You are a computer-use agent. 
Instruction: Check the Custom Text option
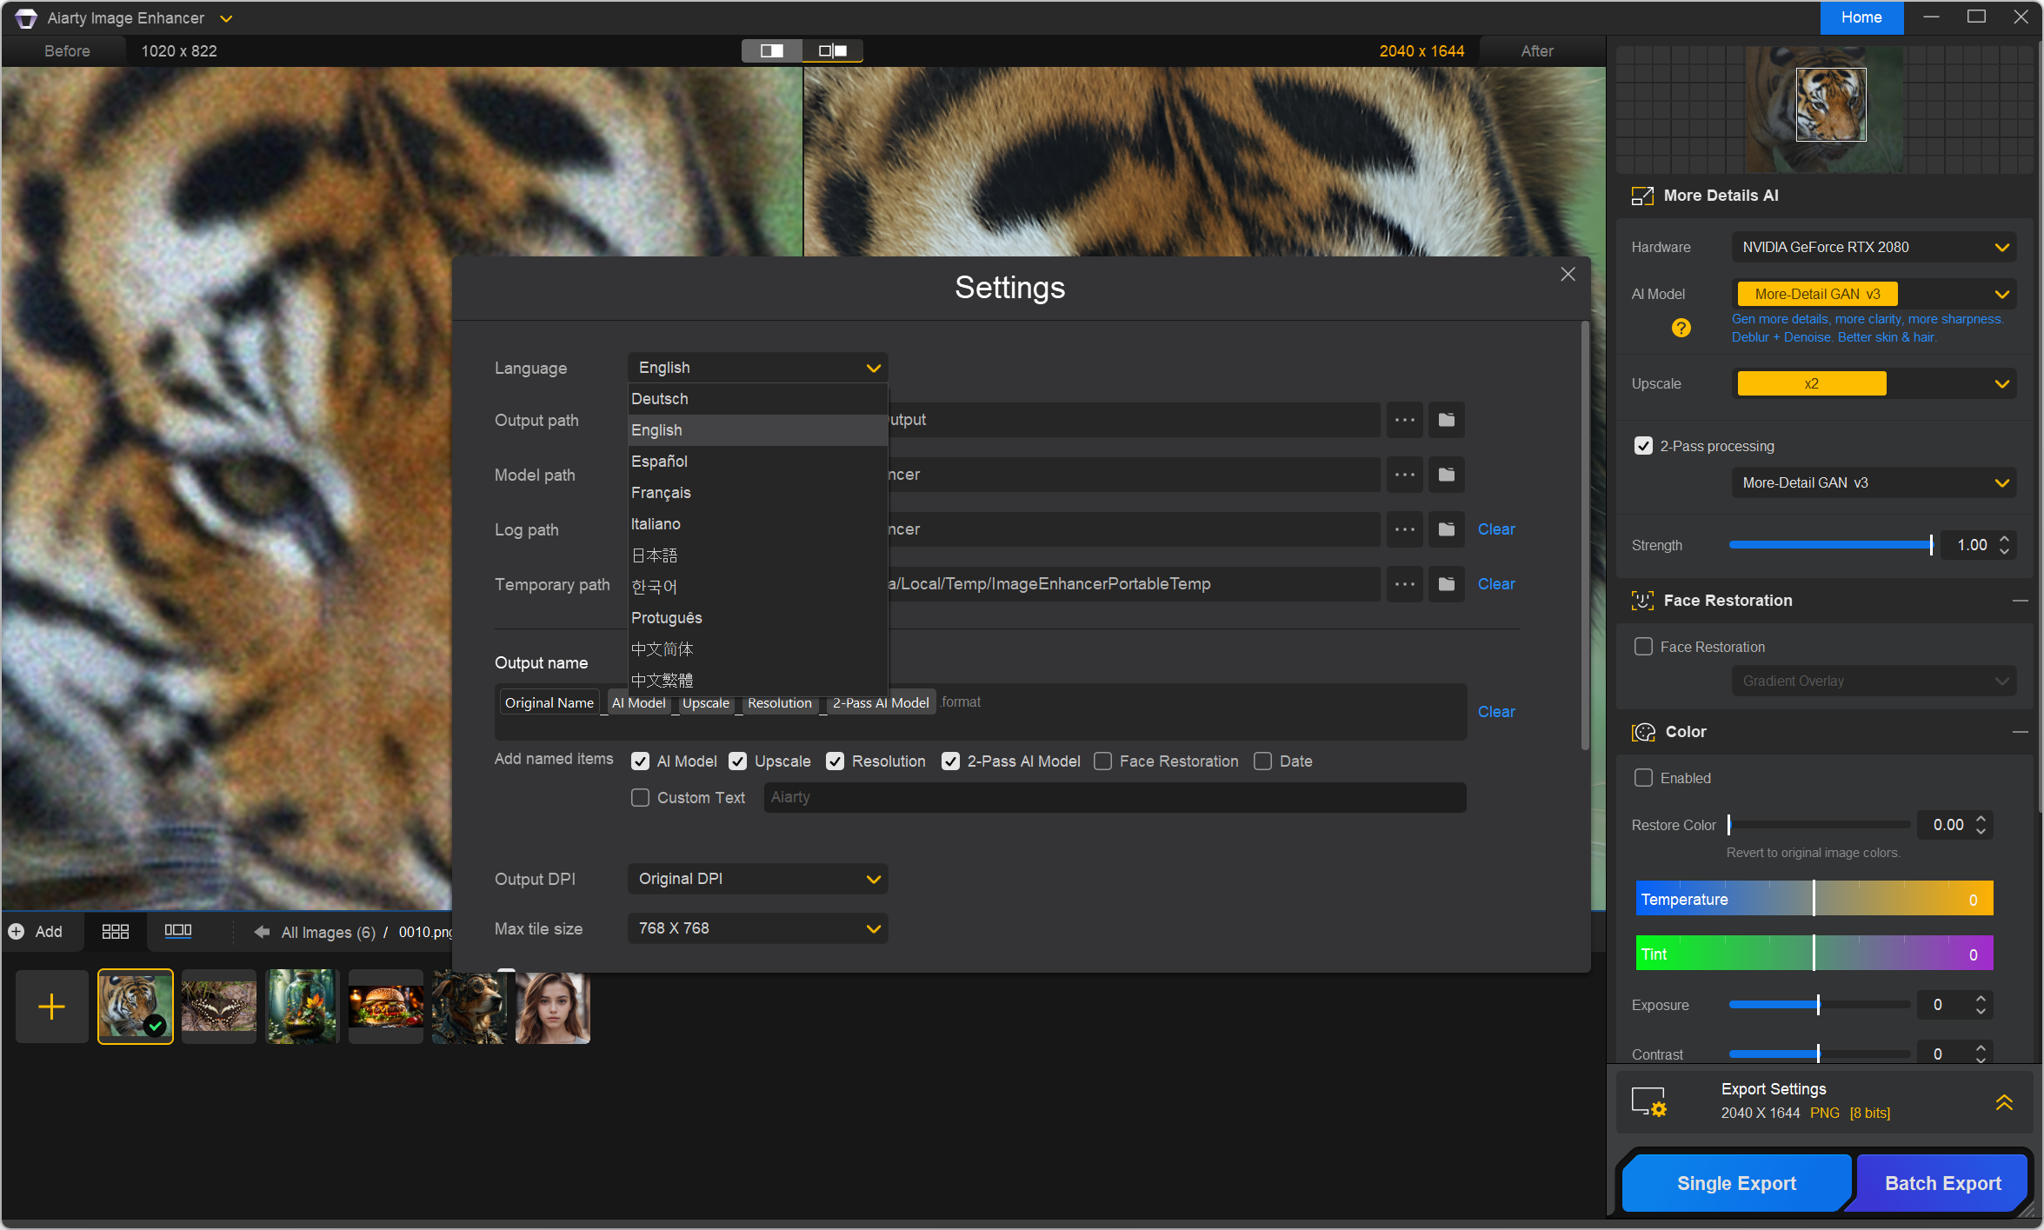click(640, 798)
